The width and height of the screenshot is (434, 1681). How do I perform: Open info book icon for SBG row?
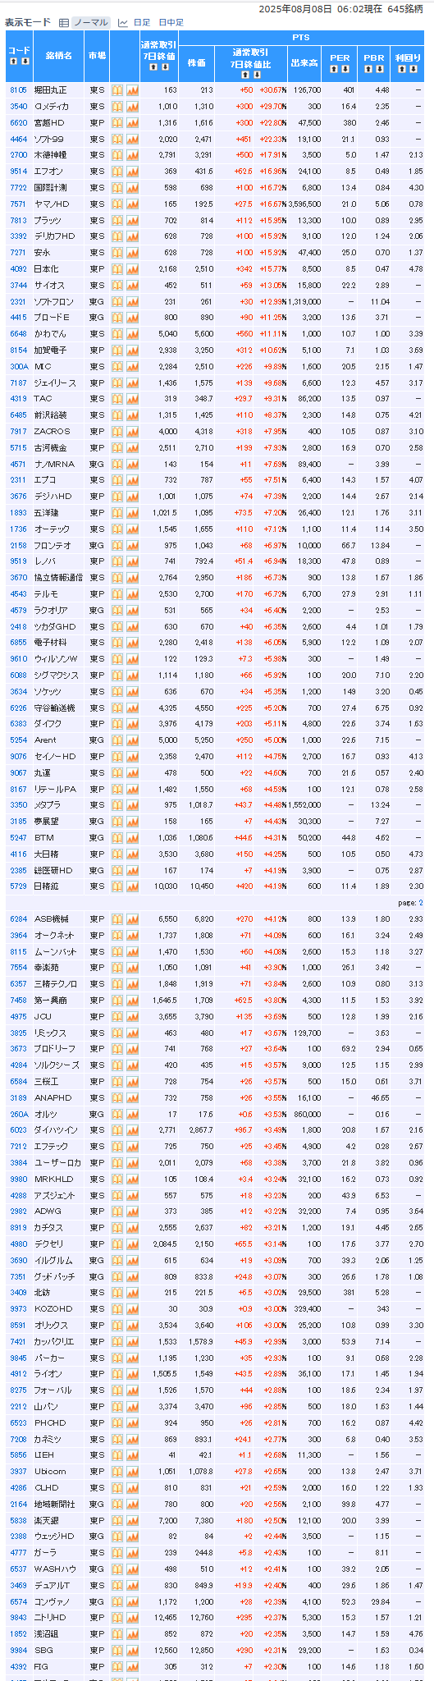[117, 1651]
